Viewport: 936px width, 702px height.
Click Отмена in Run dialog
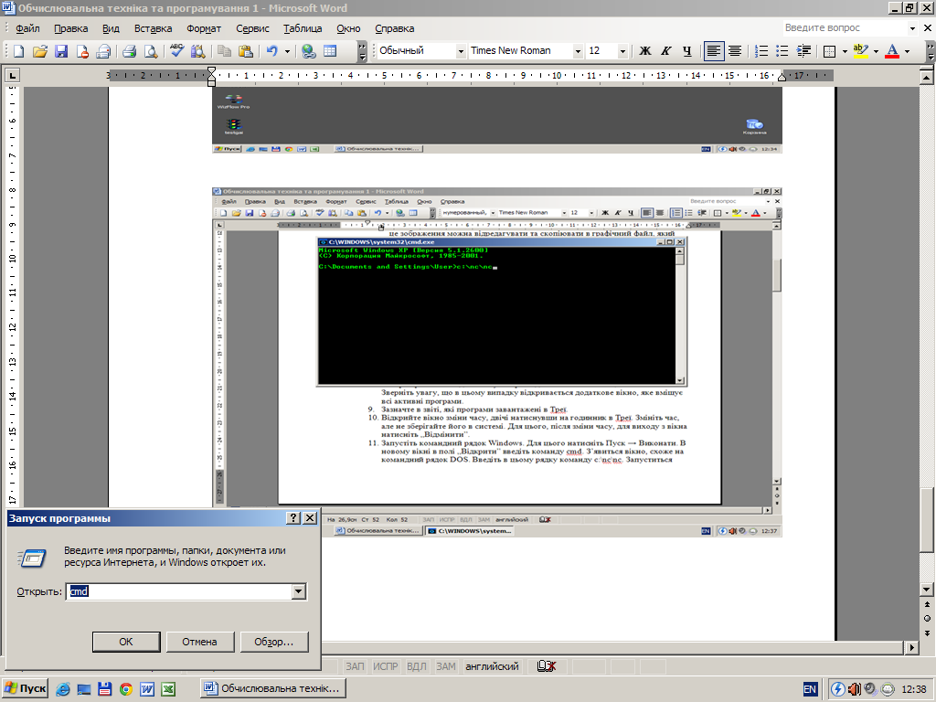coord(199,642)
